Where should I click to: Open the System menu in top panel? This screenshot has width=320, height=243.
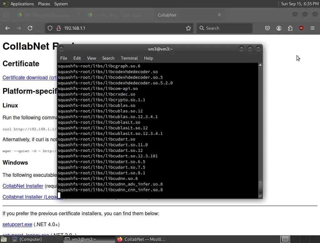click(61, 4)
